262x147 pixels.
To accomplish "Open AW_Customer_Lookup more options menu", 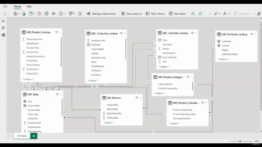I will click(124, 33).
